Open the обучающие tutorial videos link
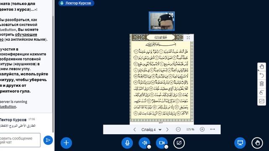 26,34
